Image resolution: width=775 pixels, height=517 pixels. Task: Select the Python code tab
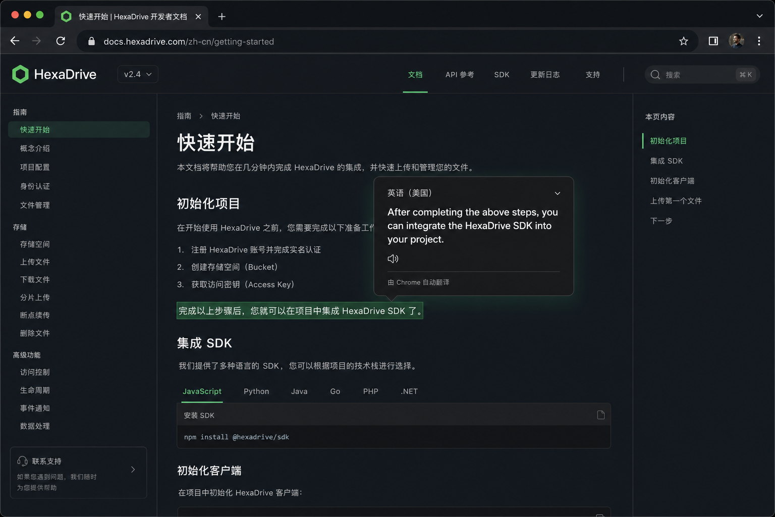pyautogui.click(x=256, y=391)
